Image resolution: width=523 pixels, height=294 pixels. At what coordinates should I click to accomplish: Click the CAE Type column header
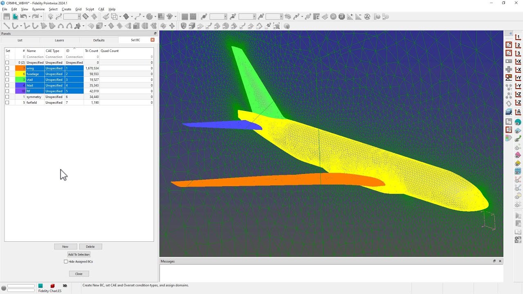pyautogui.click(x=52, y=51)
